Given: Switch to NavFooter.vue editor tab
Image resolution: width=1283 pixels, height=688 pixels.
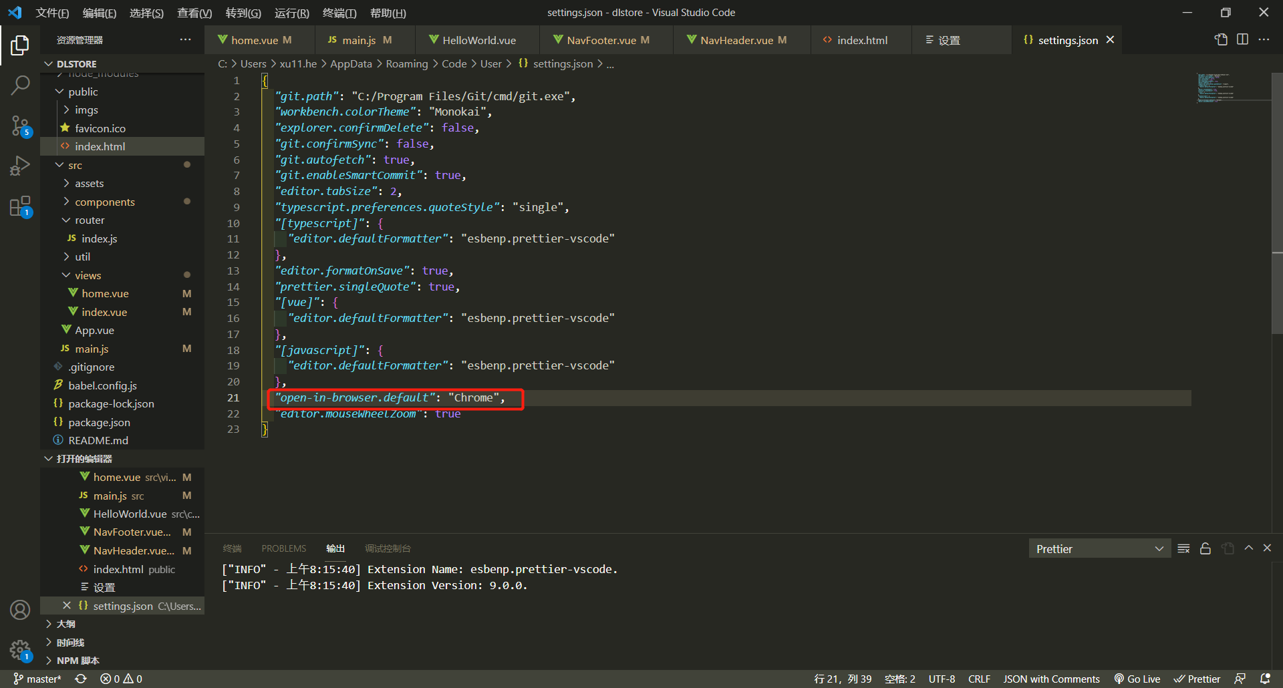Looking at the screenshot, I should 605,40.
